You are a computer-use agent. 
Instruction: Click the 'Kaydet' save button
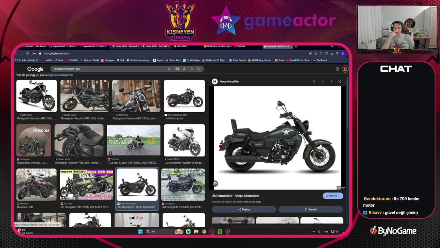[x=311, y=209]
